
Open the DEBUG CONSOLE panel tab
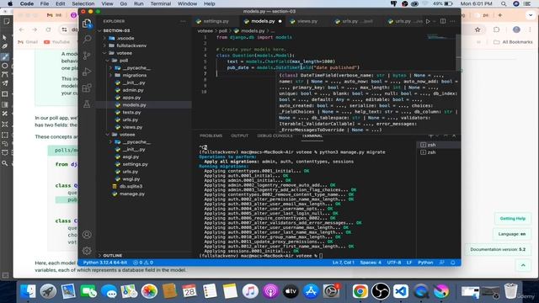click(275, 136)
